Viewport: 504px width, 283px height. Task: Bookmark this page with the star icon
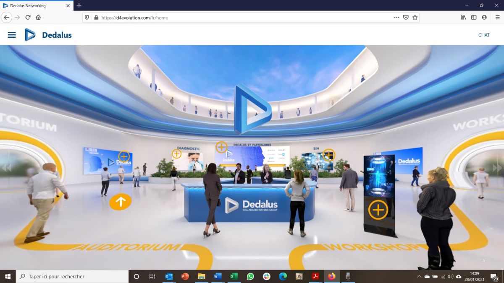[x=415, y=18]
